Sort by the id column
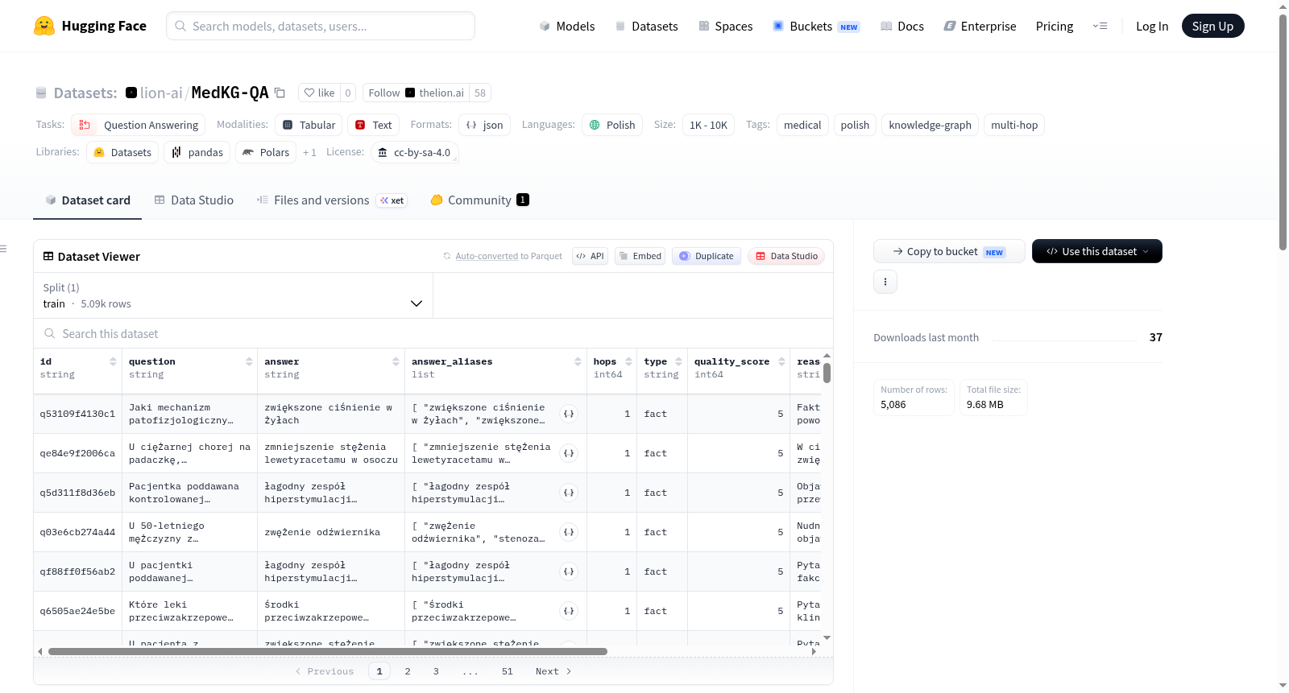Image resolution: width=1289 pixels, height=693 pixels. coord(113,361)
